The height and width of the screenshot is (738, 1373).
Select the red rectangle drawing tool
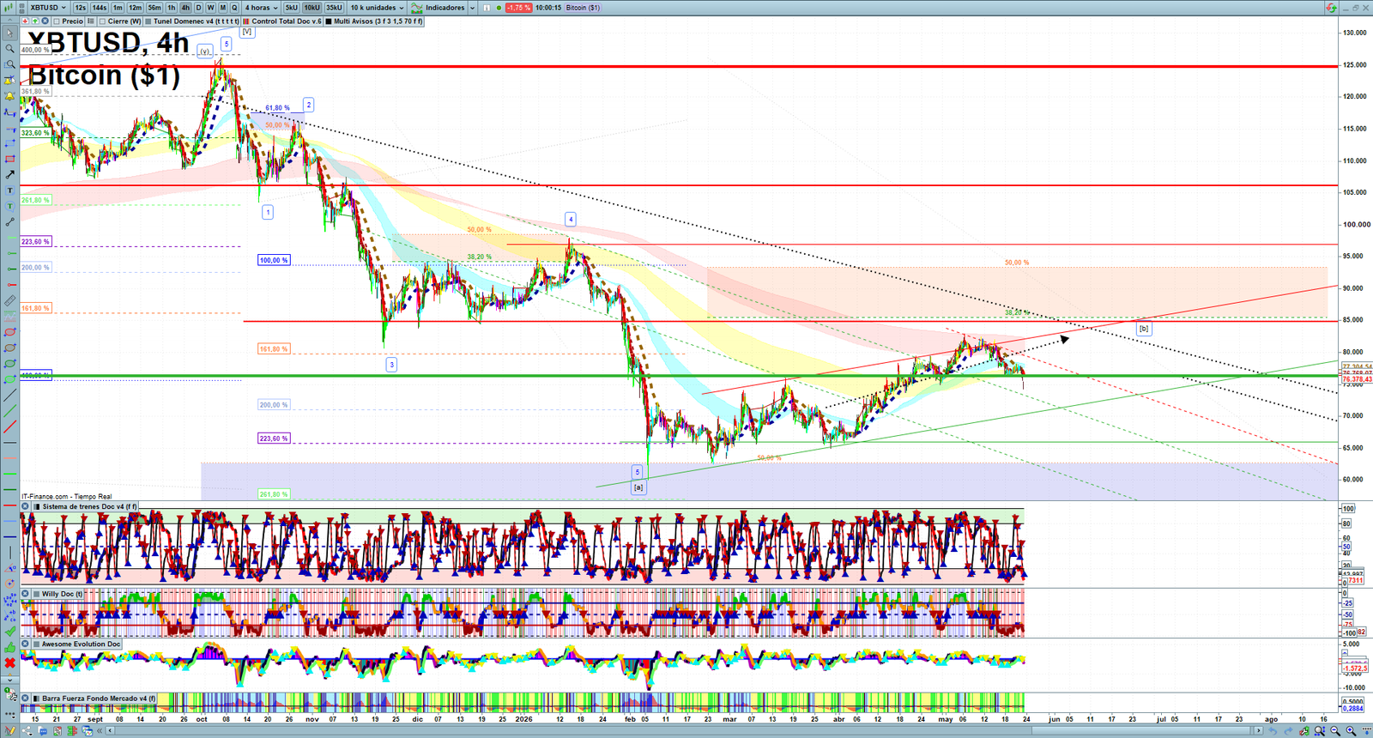(x=10, y=158)
